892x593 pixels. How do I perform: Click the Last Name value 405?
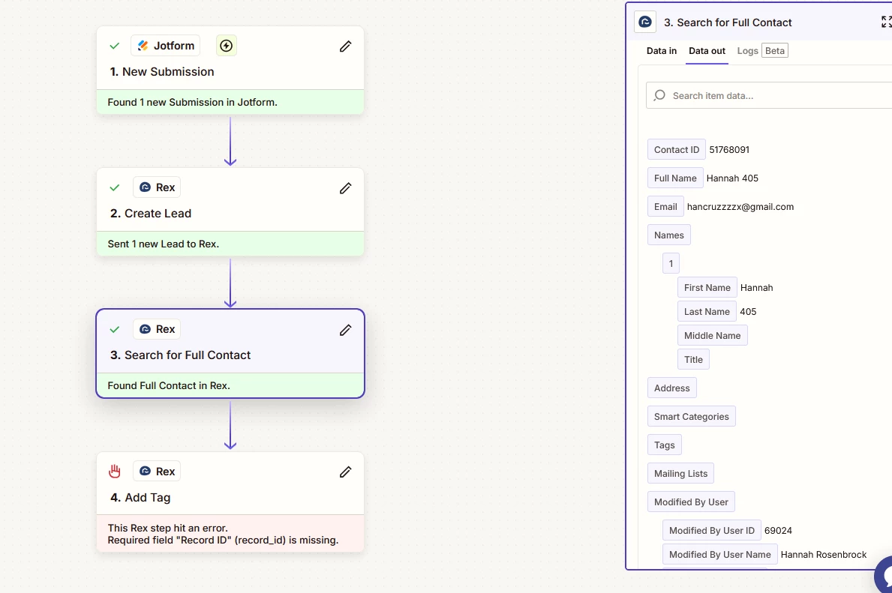pyautogui.click(x=748, y=312)
